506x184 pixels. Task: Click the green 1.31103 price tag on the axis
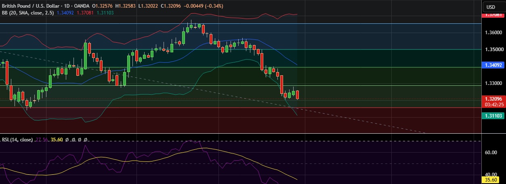pyautogui.click(x=493, y=115)
